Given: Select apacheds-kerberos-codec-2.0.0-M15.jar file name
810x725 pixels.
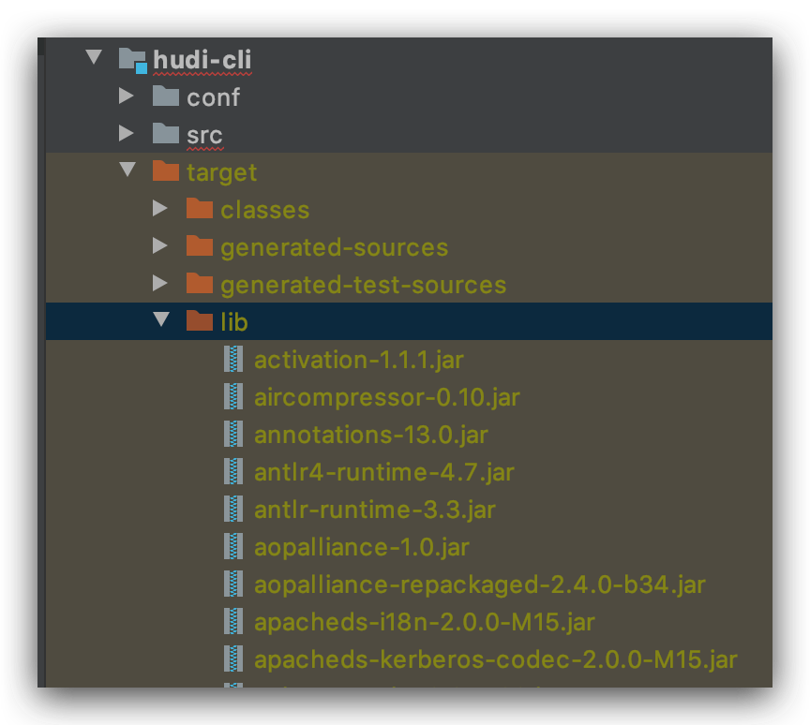Looking at the screenshot, I should pos(496,660).
